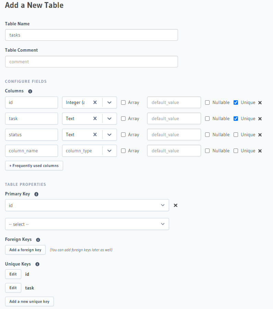
Task: Edit the task unique key
Action: pos(13,288)
